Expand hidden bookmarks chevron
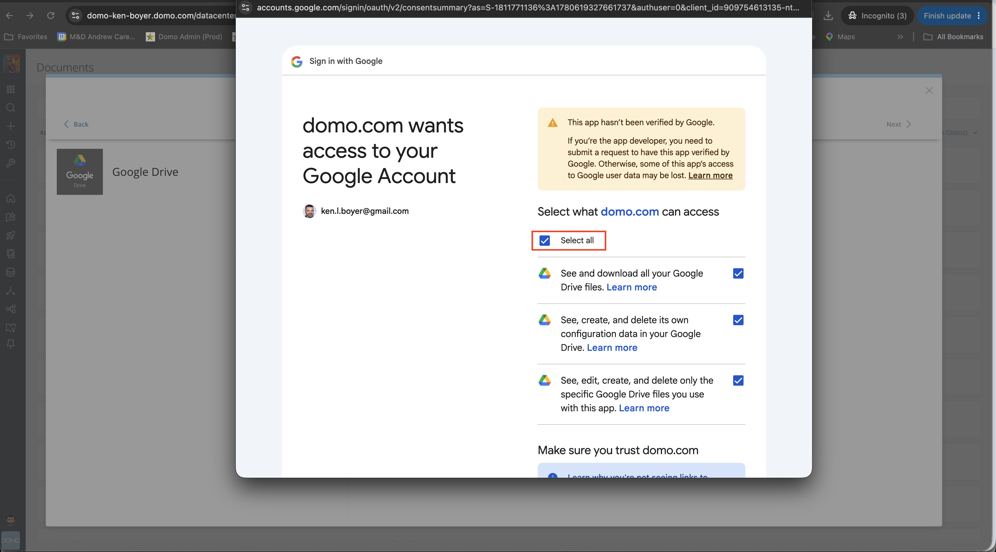Screen dimensions: 996x552 [900, 37]
